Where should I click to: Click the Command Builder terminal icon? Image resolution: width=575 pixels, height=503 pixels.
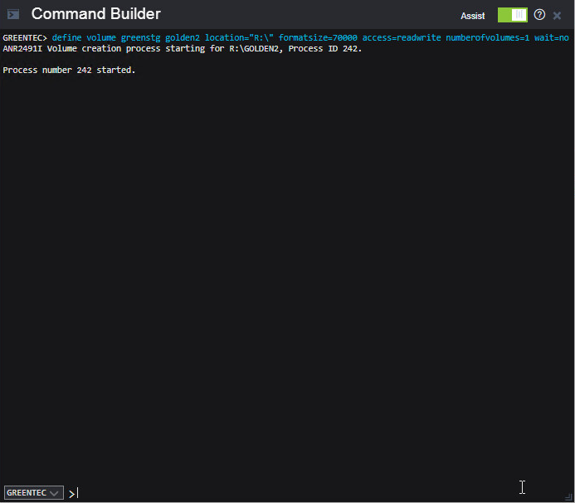(13, 14)
